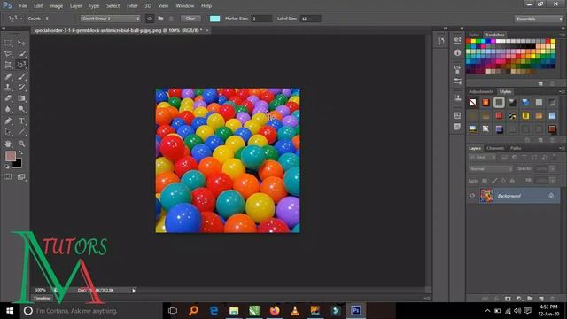Expand the Opacity slider arrow

[x=553, y=169]
